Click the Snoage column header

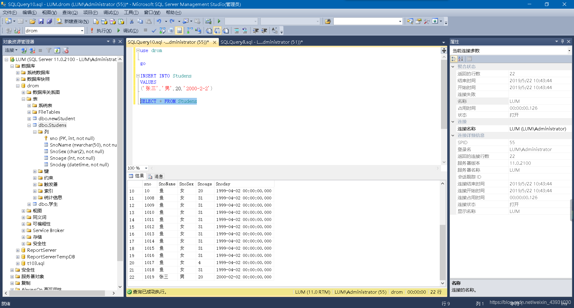pyautogui.click(x=204, y=184)
